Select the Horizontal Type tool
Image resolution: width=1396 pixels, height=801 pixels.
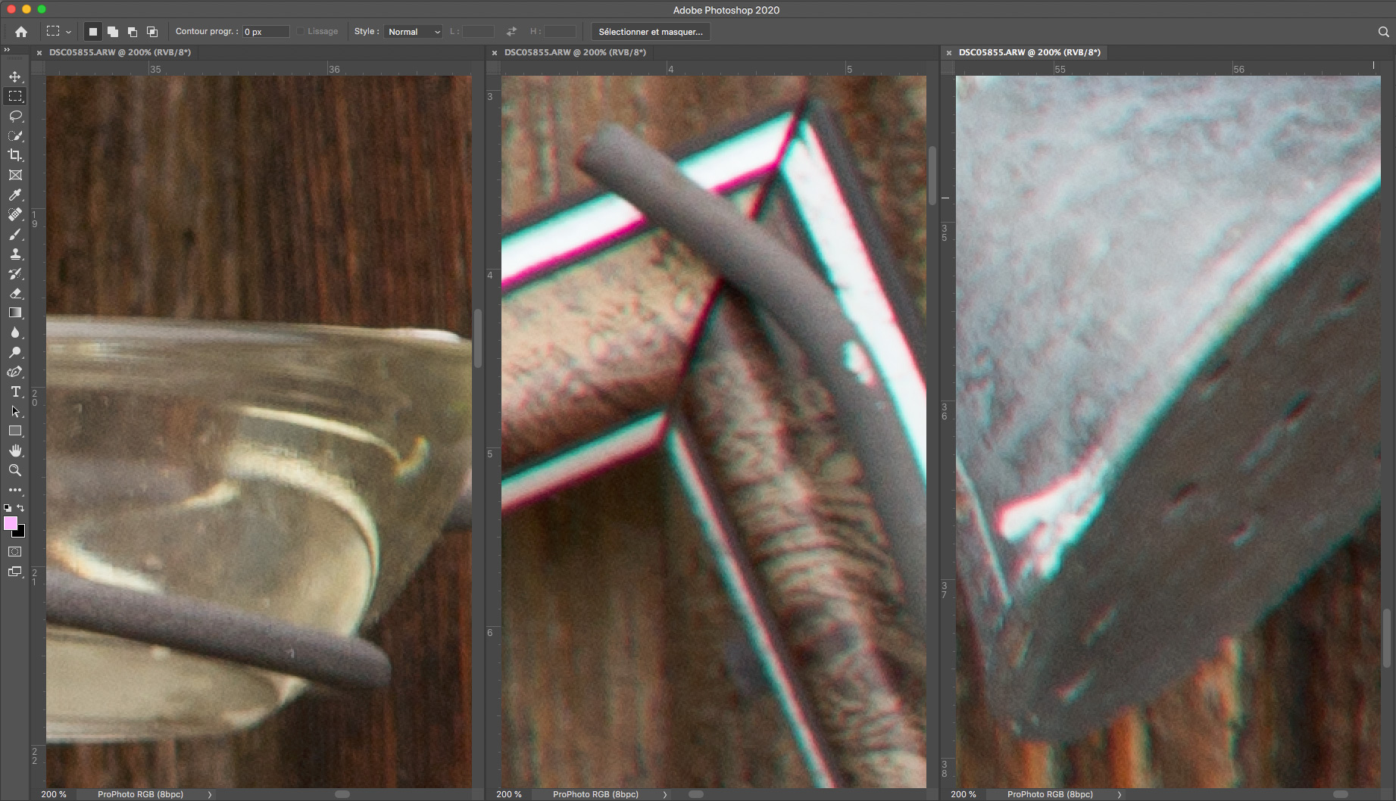pos(15,391)
